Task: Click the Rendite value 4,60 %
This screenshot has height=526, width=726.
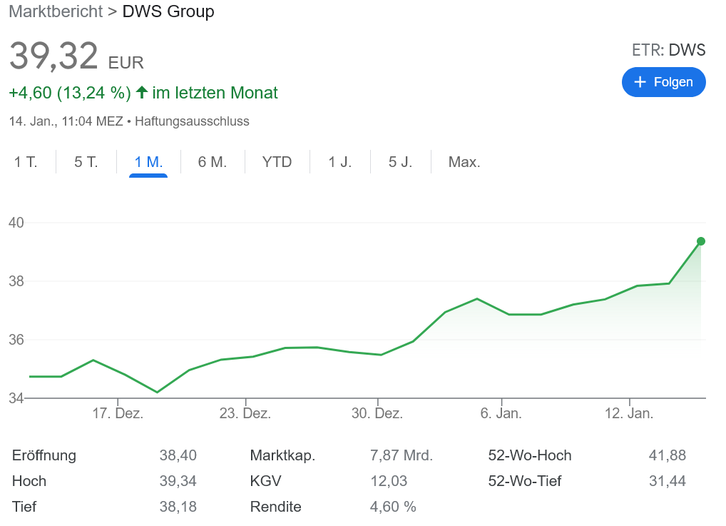Action: point(393,507)
